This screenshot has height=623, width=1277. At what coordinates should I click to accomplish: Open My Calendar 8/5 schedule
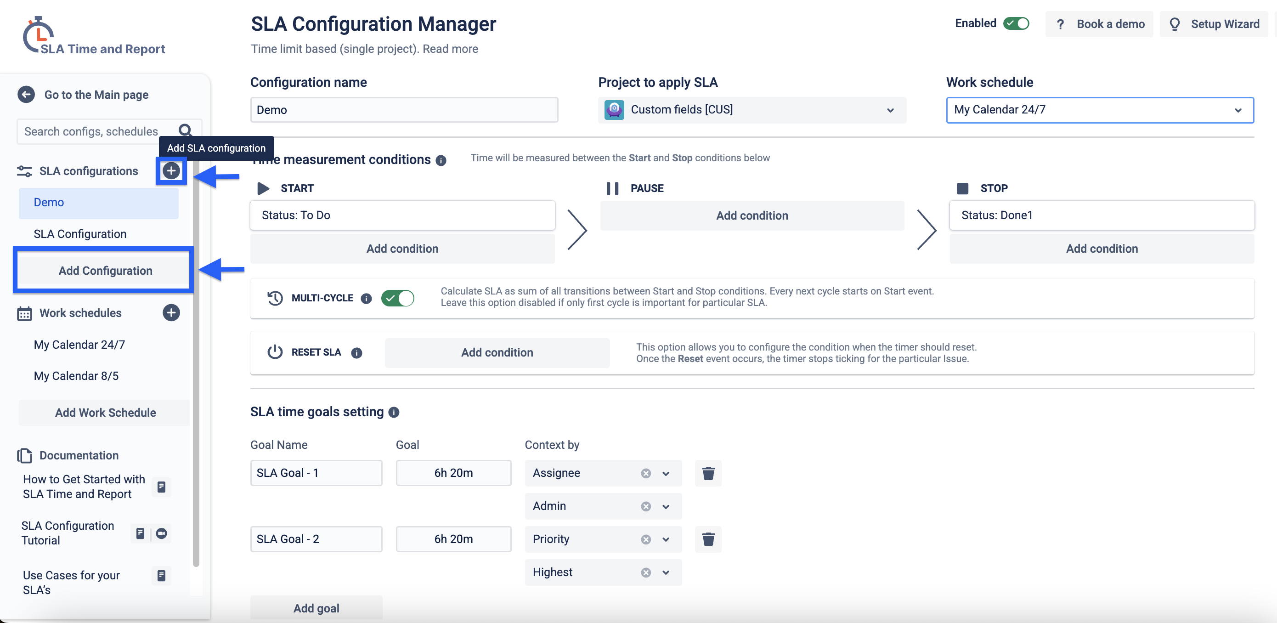[76, 375]
